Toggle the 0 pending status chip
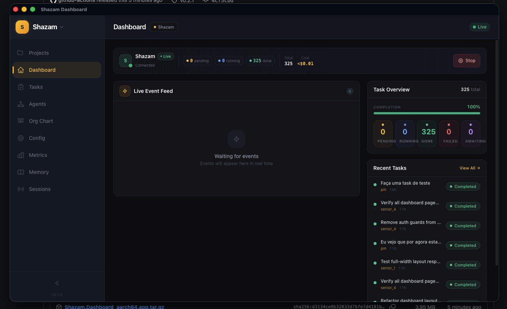The image size is (507, 309). 197,60
